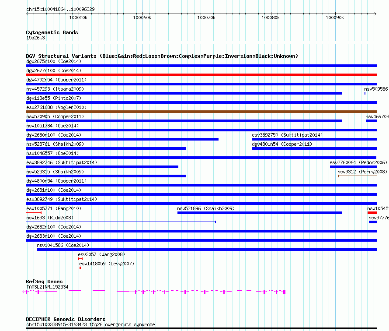This screenshot has height=331, width=389.
Task: Click the 100070k ruler mark
Action: click(206, 18)
